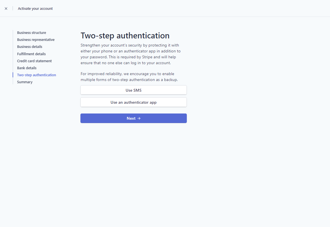The height and width of the screenshot is (227, 330).
Task: Click the blue indicator beside Two-step authentication
Action: coord(13,75)
